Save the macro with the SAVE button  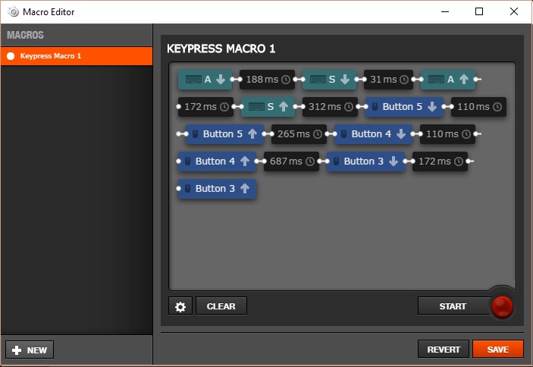[x=498, y=350]
